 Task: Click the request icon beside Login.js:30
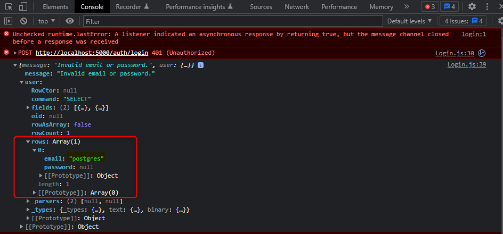[x=481, y=53]
